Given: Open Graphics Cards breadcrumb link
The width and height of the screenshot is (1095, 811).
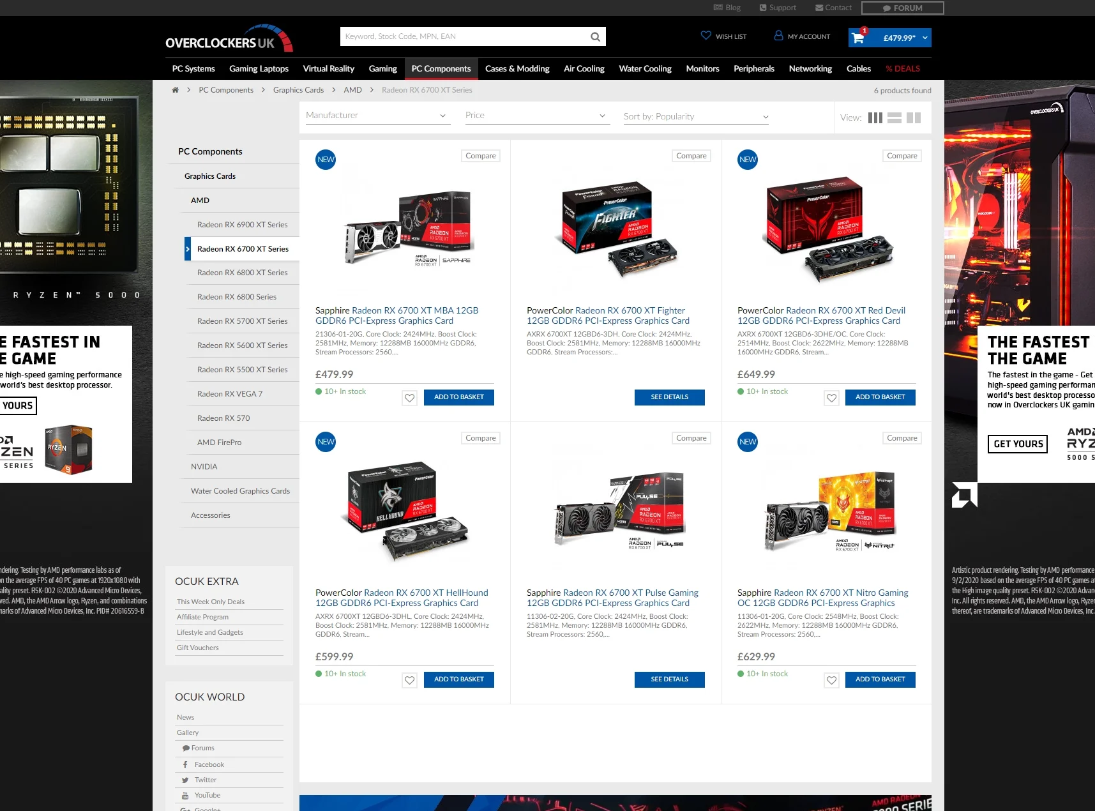Looking at the screenshot, I should click(298, 90).
